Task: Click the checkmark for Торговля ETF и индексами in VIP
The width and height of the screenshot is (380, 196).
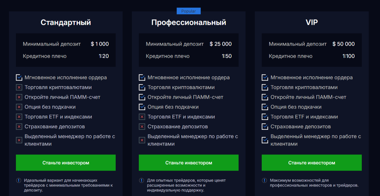Action: [x=265, y=117]
